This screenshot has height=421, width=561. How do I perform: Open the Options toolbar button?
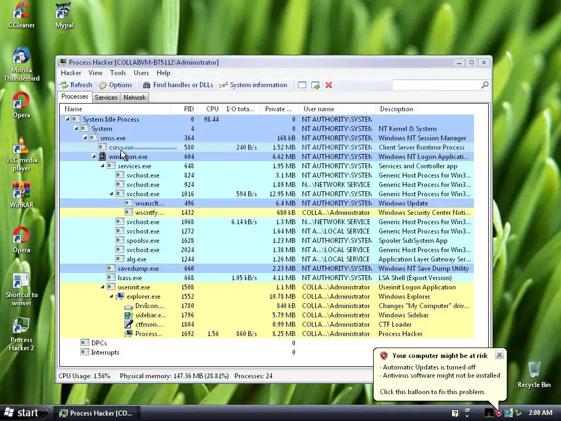click(x=115, y=85)
